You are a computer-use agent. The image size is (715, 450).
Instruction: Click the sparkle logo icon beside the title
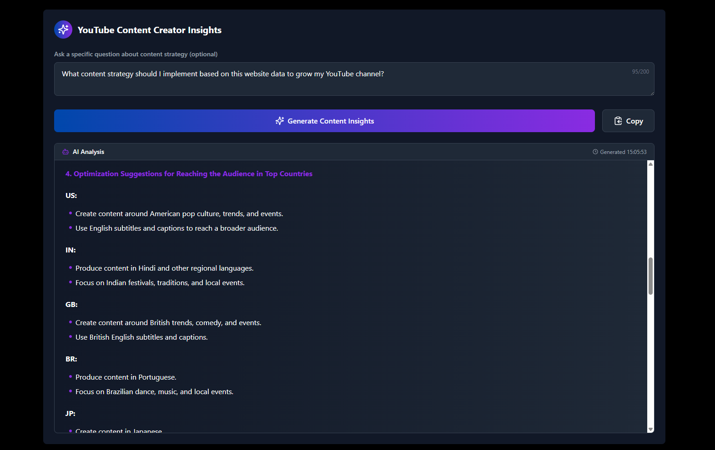coord(63,30)
